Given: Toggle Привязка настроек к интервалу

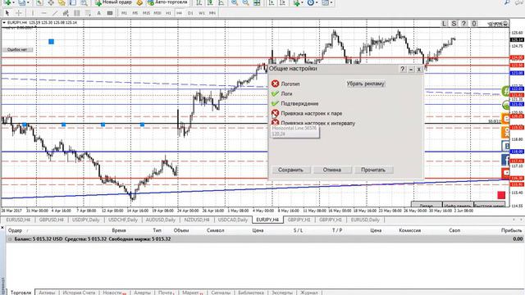Looking at the screenshot, I should (276, 122).
